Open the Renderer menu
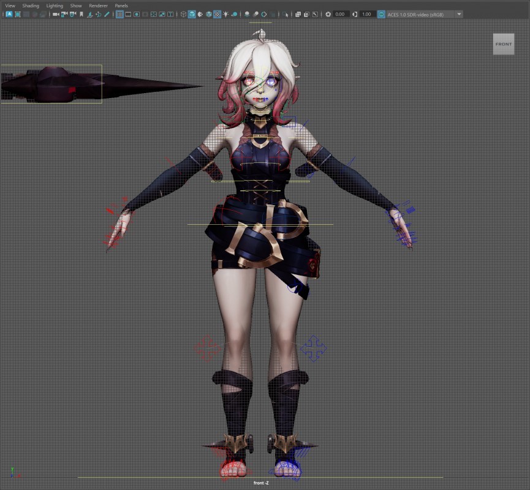 [98, 6]
